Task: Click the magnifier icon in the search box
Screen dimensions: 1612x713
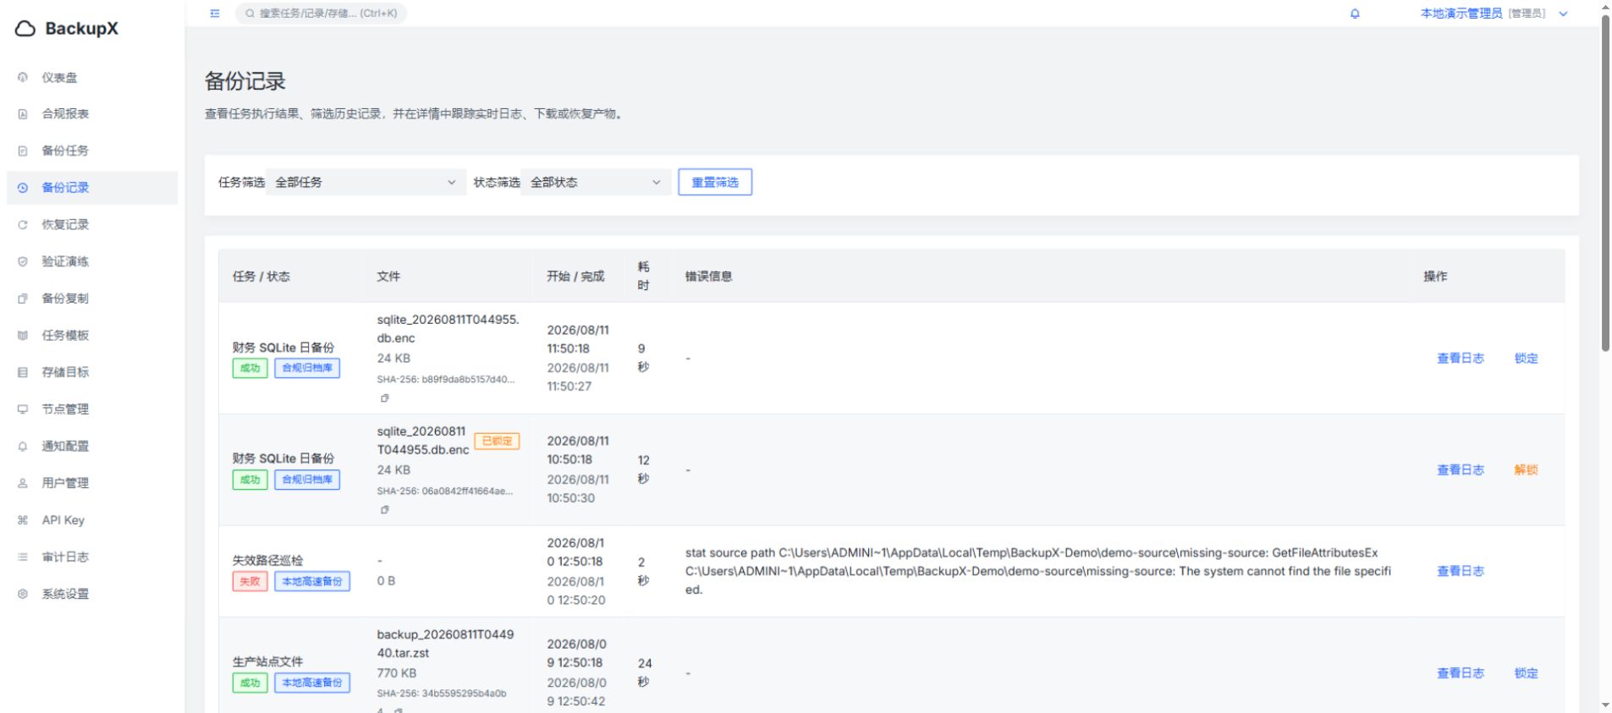Action: pyautogui.click(x=250, y=14)
